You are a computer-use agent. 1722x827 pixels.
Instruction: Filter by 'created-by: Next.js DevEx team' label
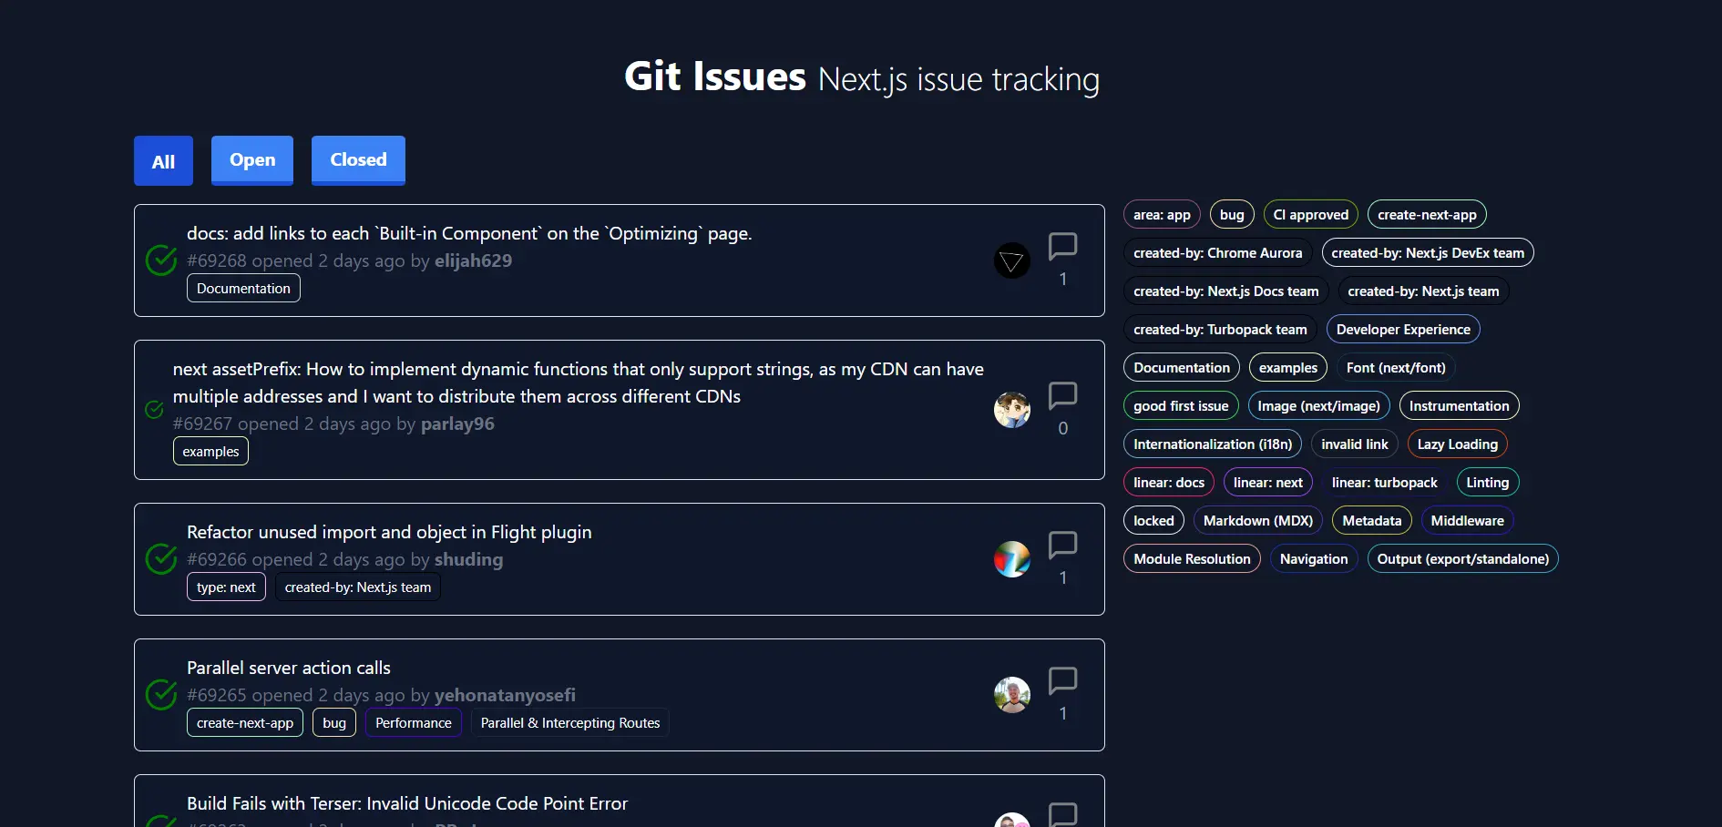pyautogui.click(x=1428, y=253)
